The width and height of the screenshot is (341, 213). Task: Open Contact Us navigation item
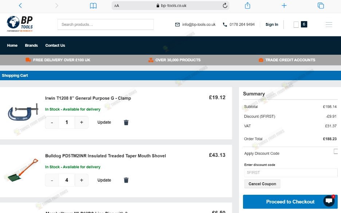[55, 45]
